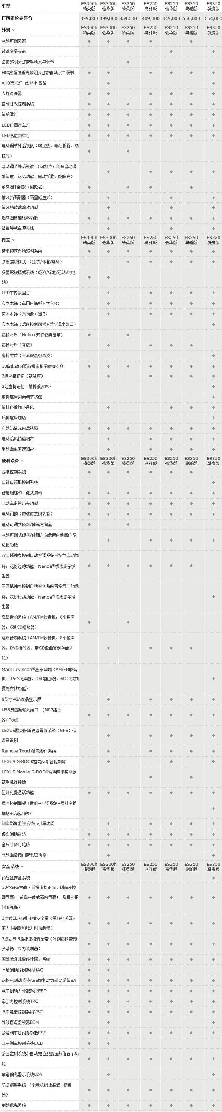Click the 蓝牙免提通话功能 row label
The image size is (222, 1112).
click(18, 793)
